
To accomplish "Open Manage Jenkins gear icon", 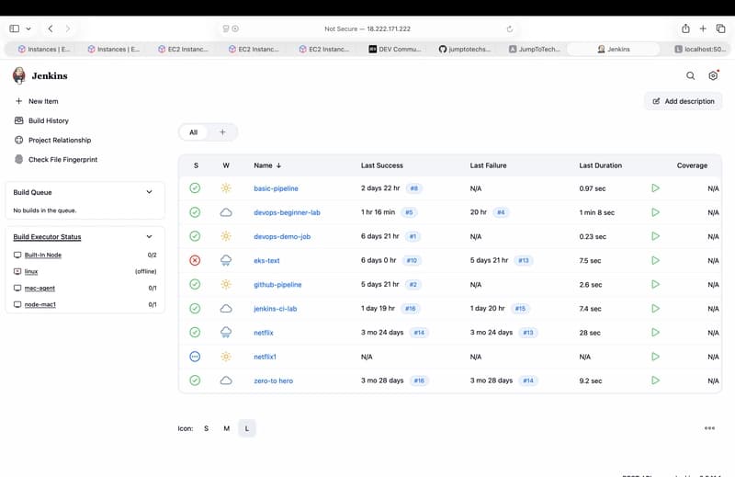I will [x=713, y=76].
